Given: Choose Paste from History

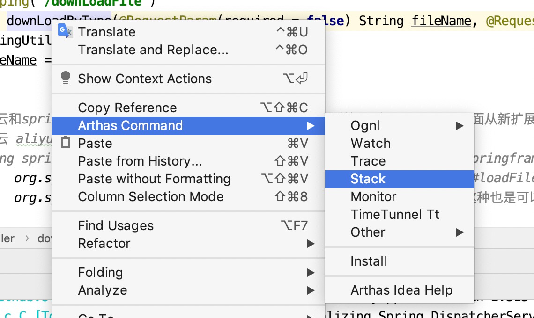Looking at the screenshot, I should [140, 161].
